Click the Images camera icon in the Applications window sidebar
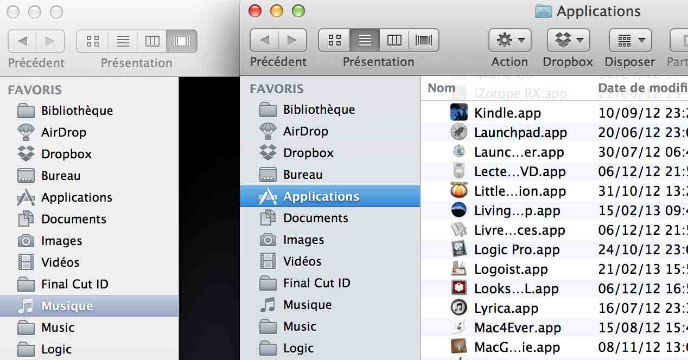The width and height of the screenshot is (688, 360). tap(268, 240)
